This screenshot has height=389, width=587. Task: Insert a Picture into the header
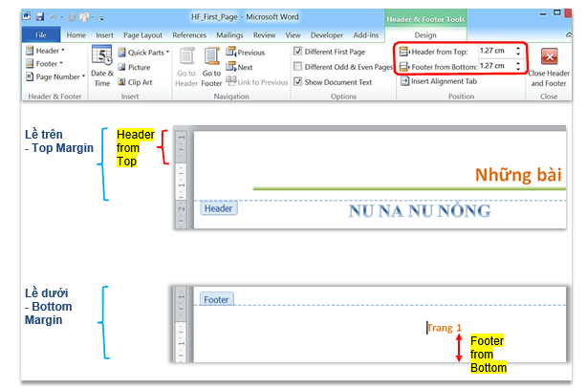click(x=133, y=68)
